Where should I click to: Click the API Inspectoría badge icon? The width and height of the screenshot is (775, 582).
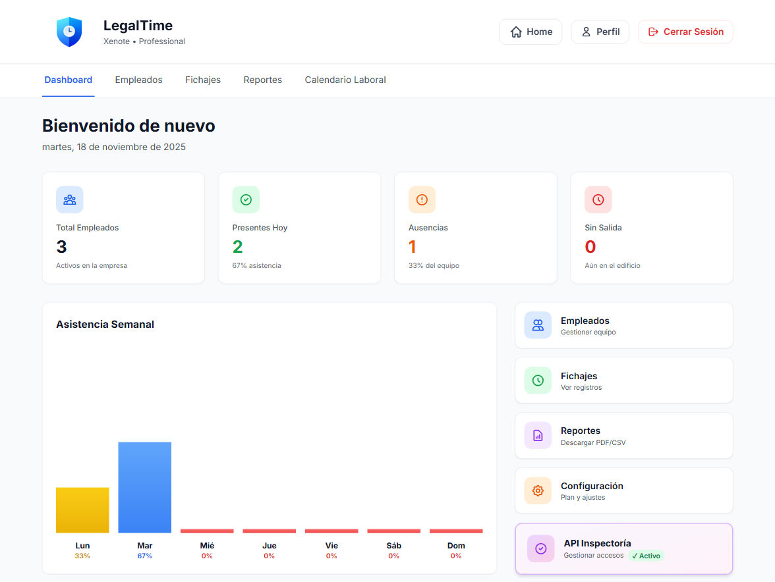point(540,548)
